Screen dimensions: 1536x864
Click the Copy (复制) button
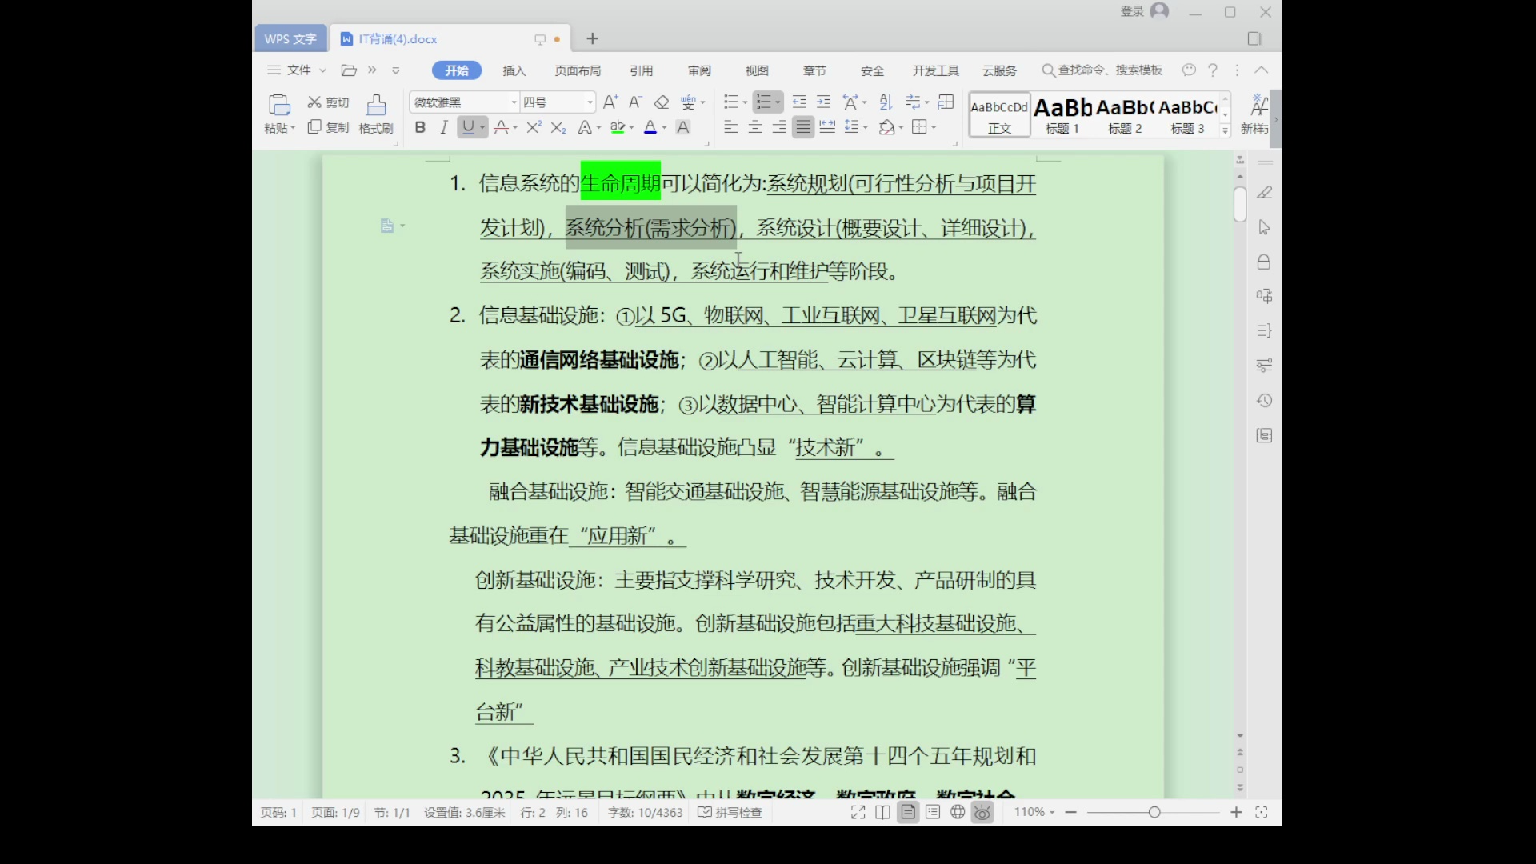tap(328, 127)
